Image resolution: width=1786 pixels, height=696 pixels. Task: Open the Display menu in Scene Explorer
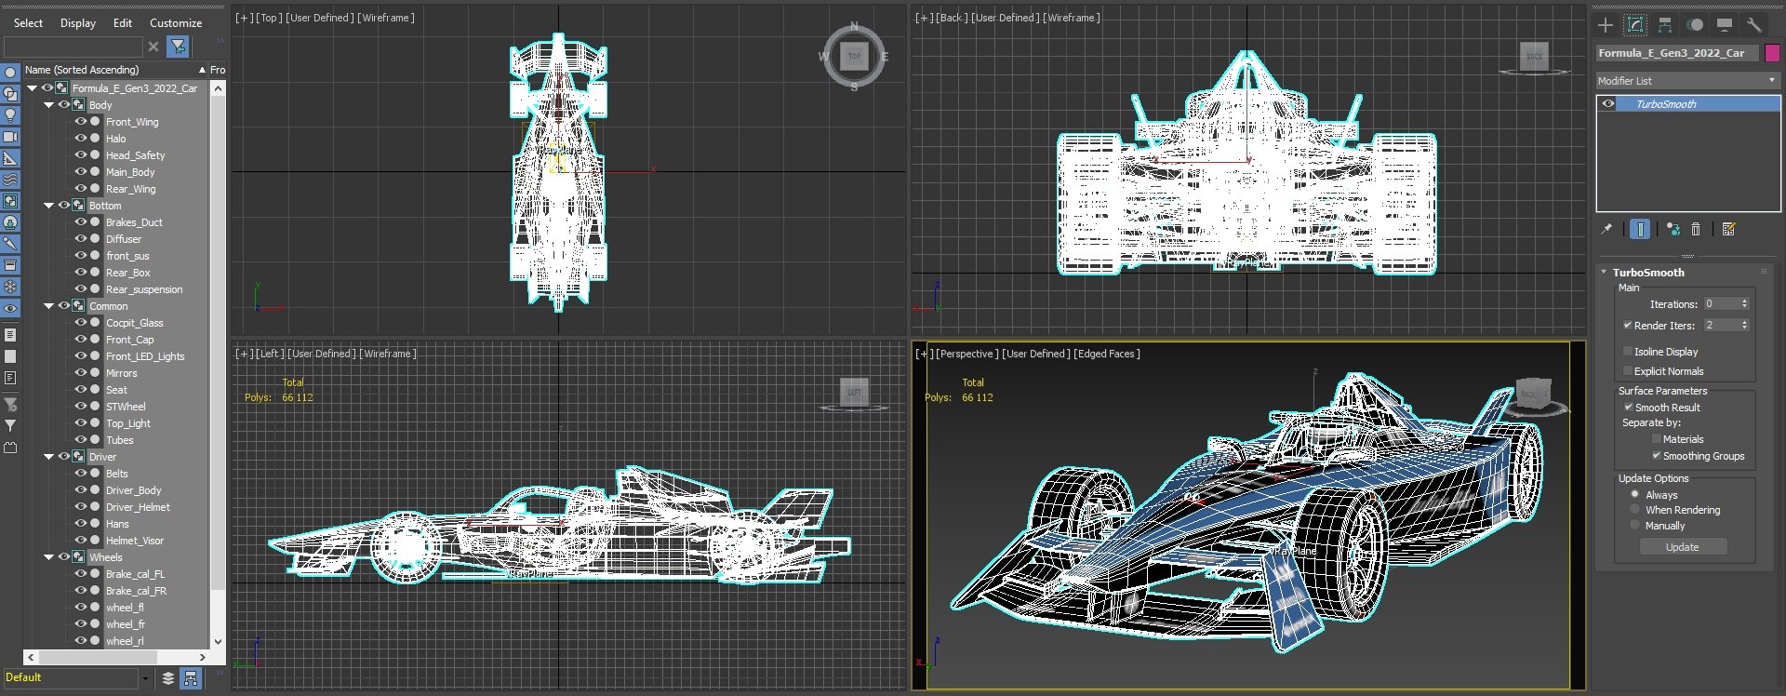coord(78,23)
